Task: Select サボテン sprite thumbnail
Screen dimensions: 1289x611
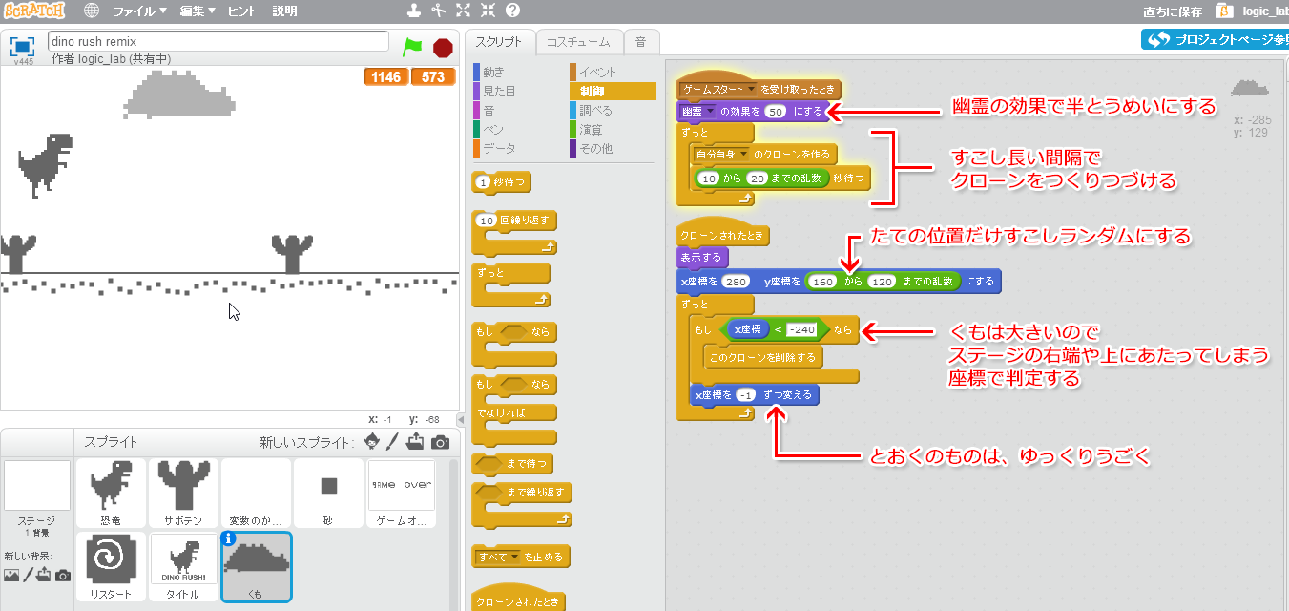Action: tap(184, 493)
